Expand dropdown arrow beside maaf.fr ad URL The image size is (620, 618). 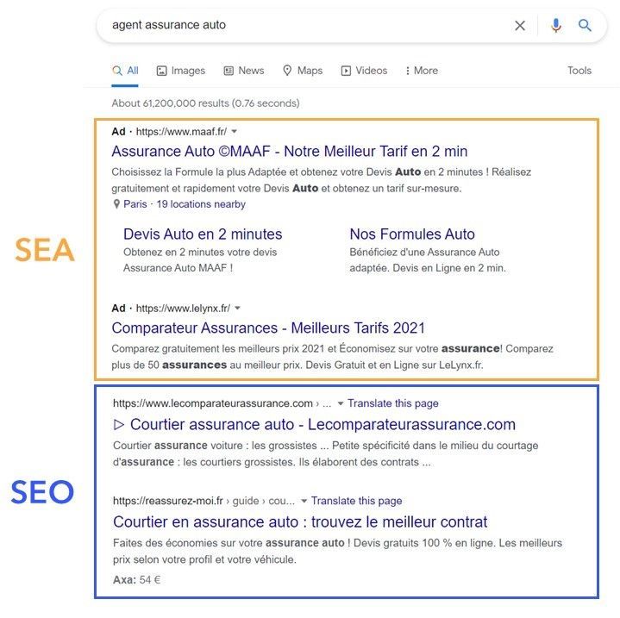point(234,132)
